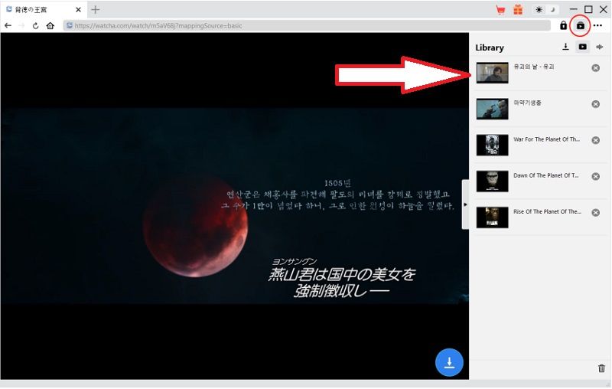Show audio tab in Library

(600, 47)
